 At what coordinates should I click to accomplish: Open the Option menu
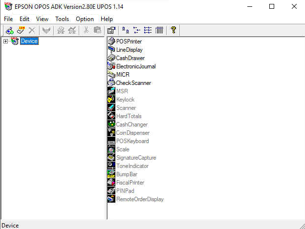(85, 19)
